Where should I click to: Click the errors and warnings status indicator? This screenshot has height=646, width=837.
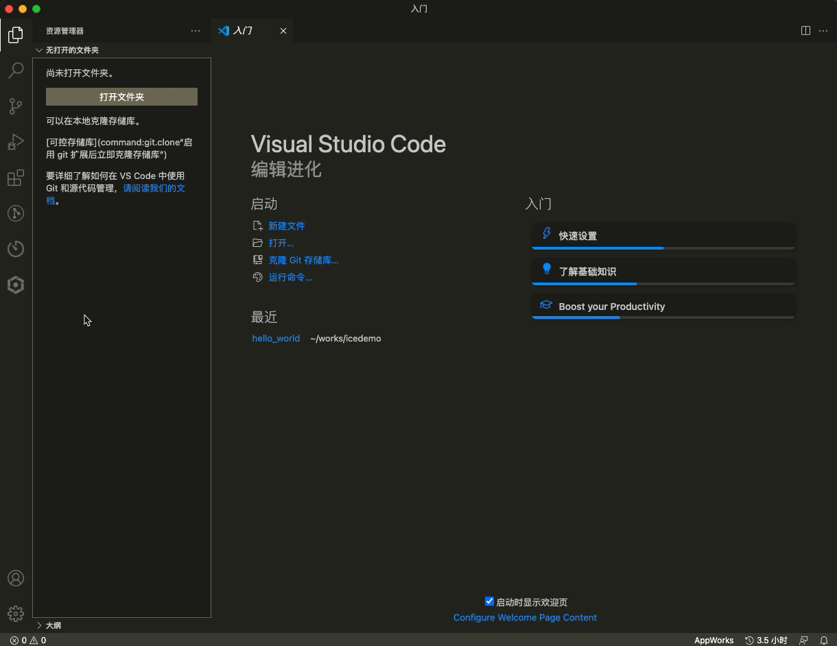(x=28, y=640)
